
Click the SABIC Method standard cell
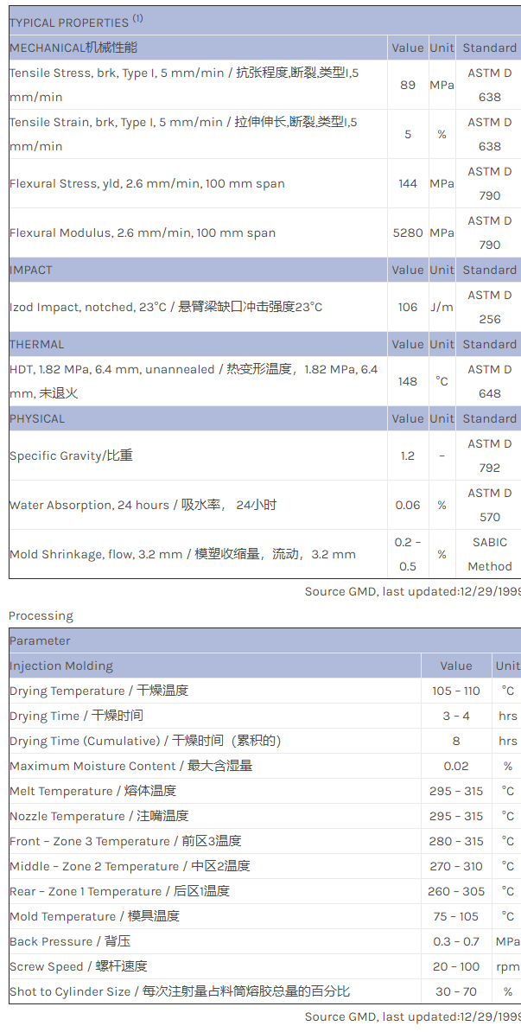pyautogui.click(x=489, y=554)
